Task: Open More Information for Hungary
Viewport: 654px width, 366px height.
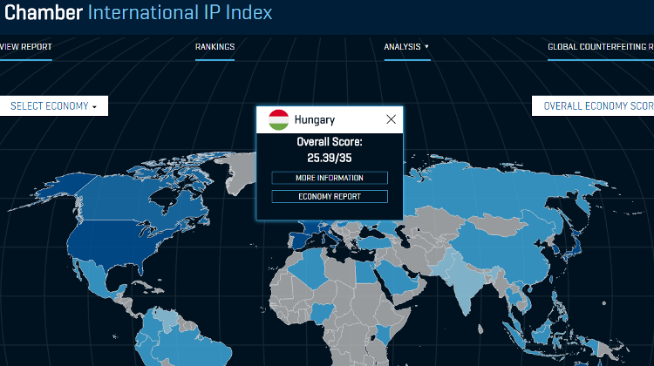Action: click(x=330, y=178)
